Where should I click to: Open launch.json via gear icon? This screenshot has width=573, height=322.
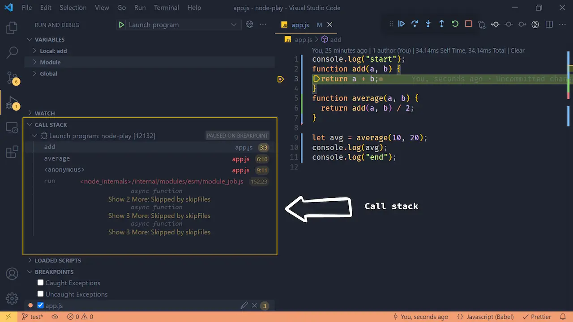pos(250,25)
